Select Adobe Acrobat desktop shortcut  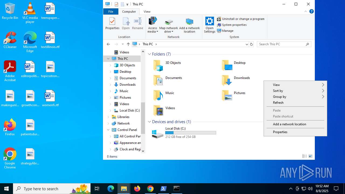click(10, 71)
